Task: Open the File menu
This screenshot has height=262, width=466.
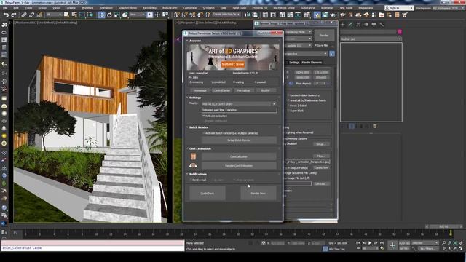Action: [x=5, y=8]
